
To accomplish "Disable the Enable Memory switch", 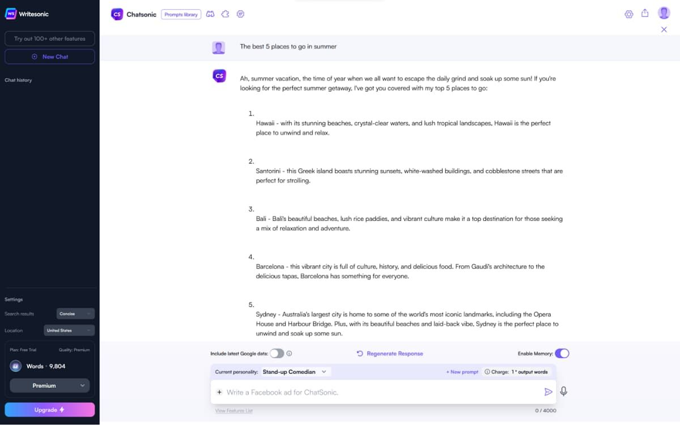I will coord(561,353).
